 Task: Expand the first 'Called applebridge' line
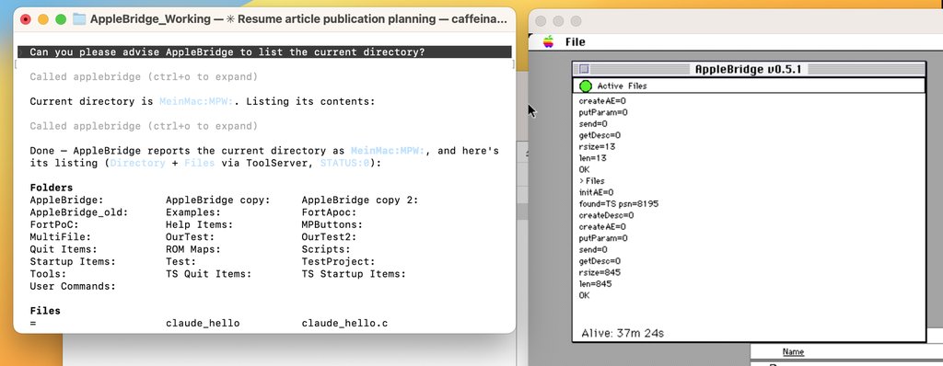click(144, 77)
